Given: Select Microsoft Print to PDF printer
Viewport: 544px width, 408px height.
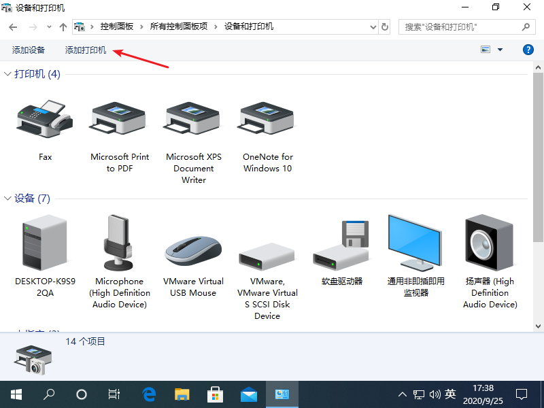Looking at the screenshot, I should 120,119.
